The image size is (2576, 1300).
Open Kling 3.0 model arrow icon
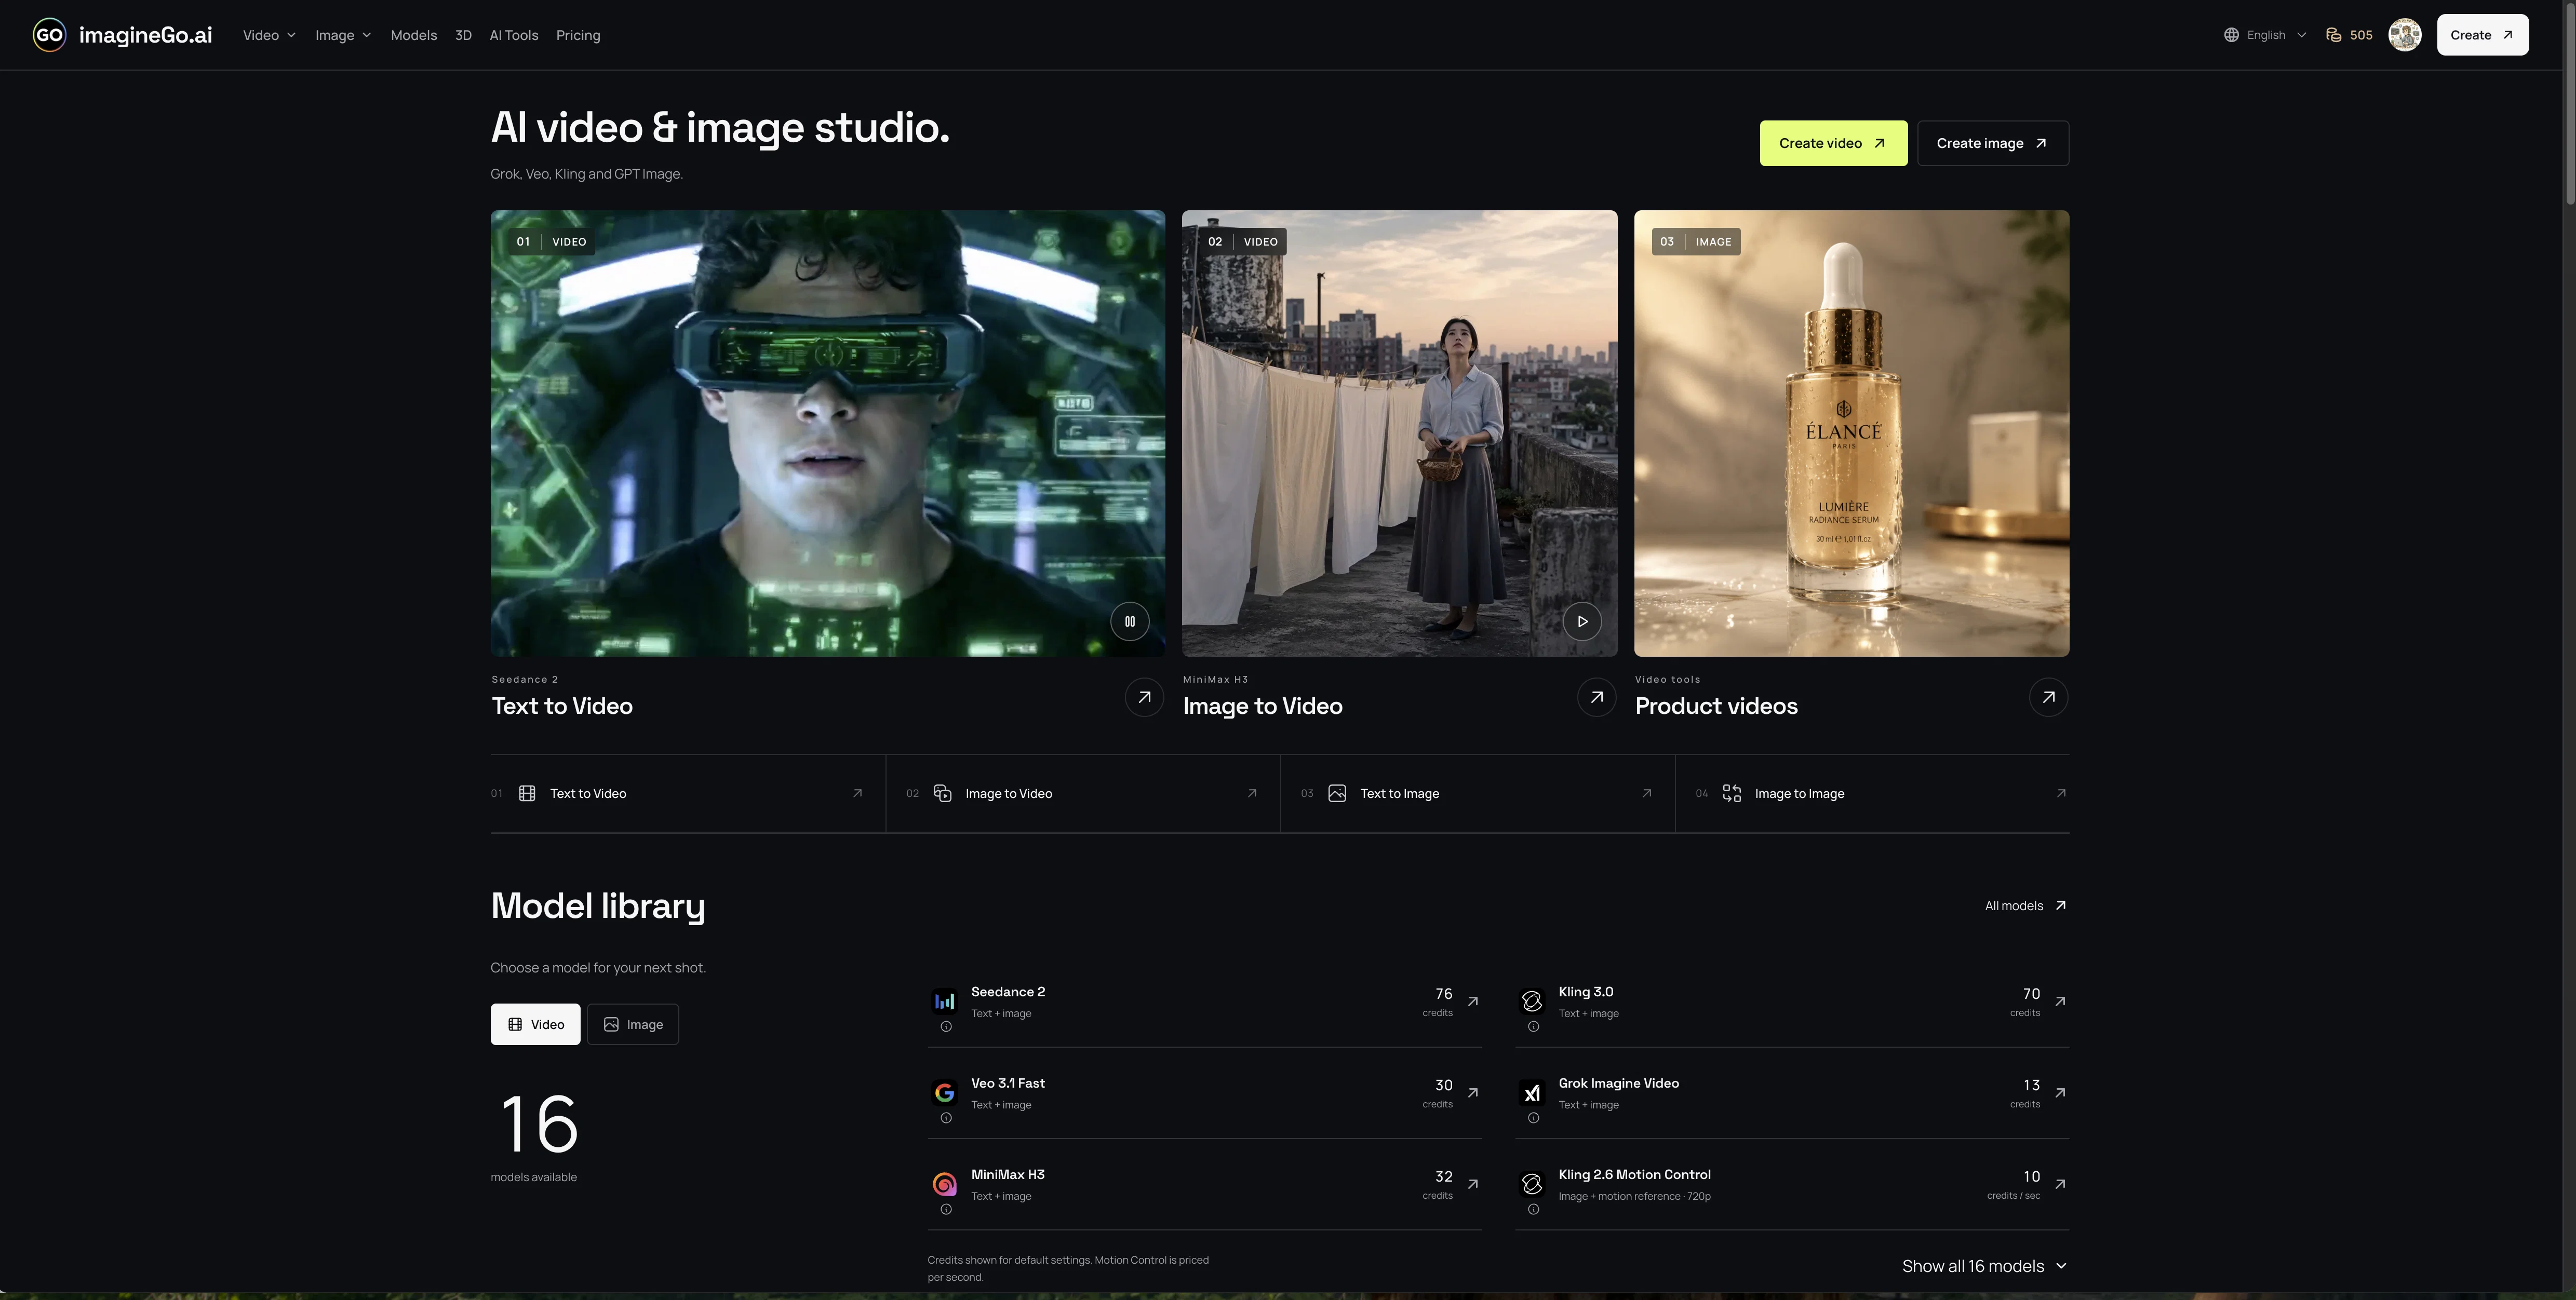click(2060, 1001)
